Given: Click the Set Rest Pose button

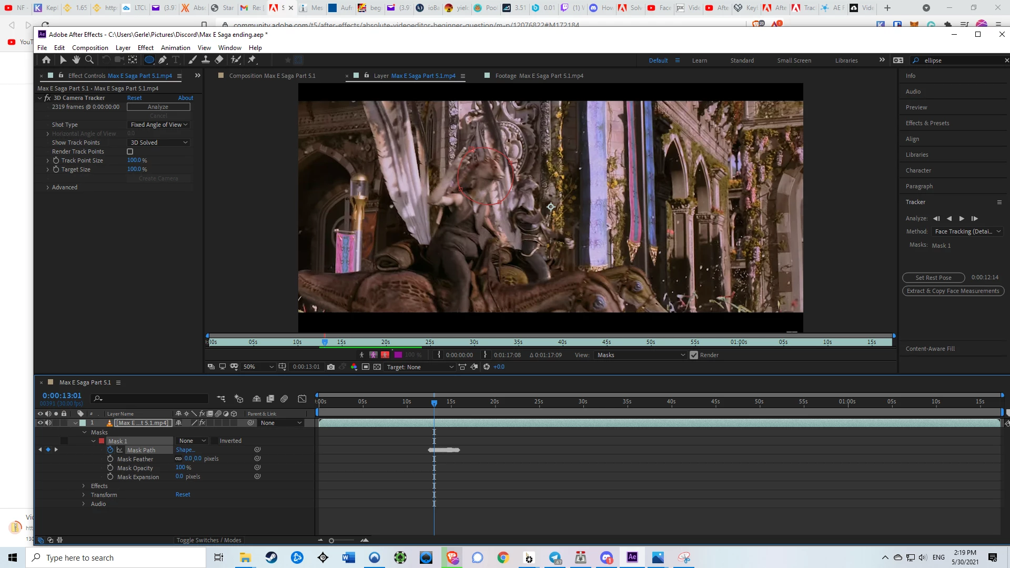Looking at the screenshot, I should [x=933, y=278].
